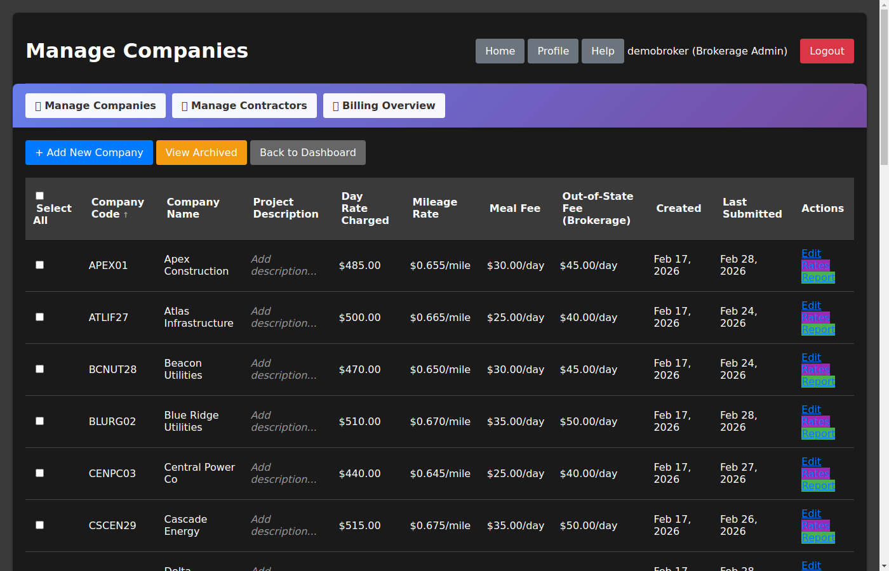Add description for CENPC03 project
The width and height of the screenshot is (889, 571).
(284, 473)
